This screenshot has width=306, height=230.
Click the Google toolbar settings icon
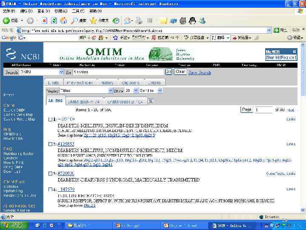point(290,37)
